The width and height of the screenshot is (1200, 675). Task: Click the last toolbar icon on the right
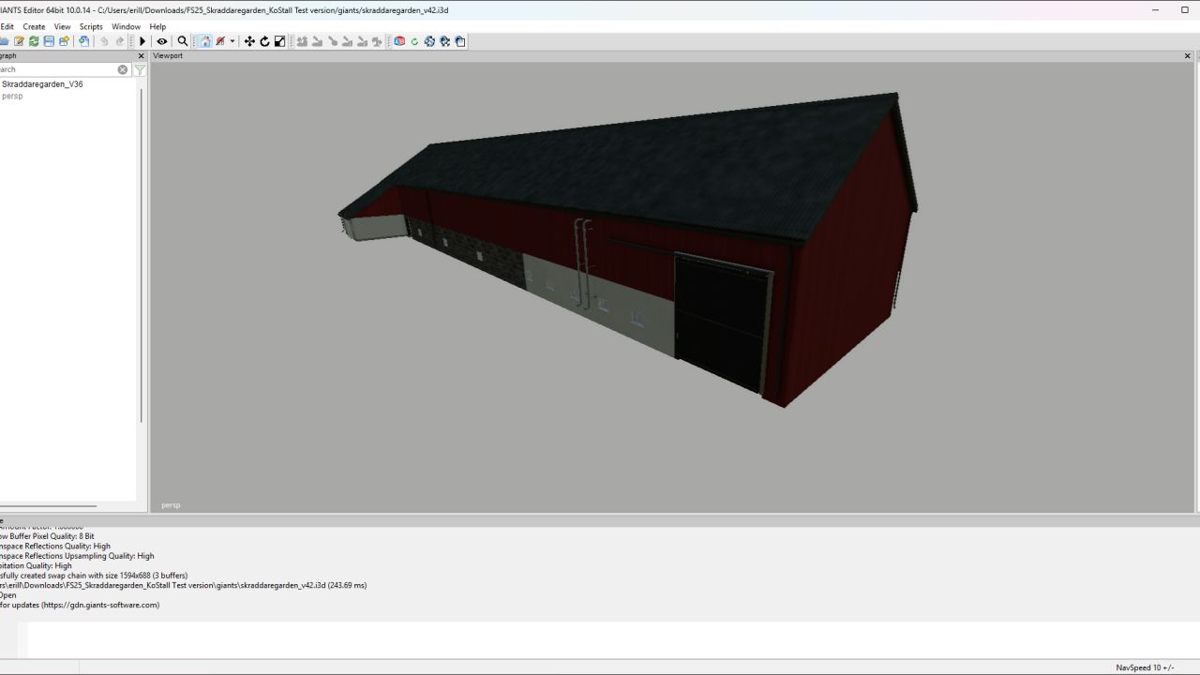[x=460, y=41]
